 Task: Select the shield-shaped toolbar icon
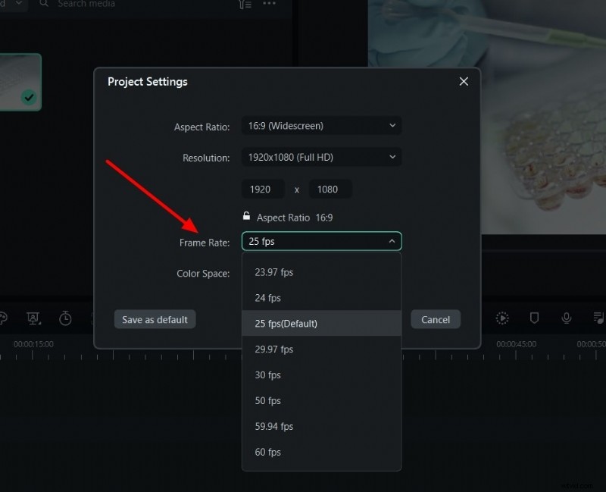click(x=533, y=318)
